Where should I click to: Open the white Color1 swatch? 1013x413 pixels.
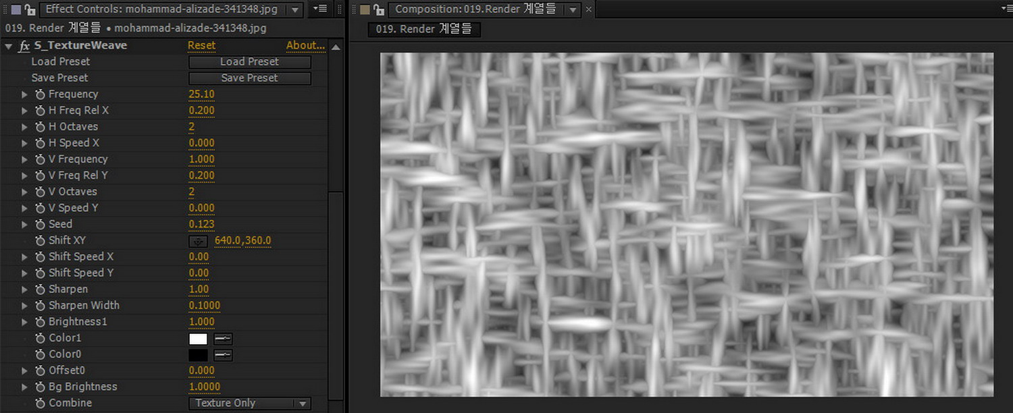pyautogui.click(x=199, y=339)
